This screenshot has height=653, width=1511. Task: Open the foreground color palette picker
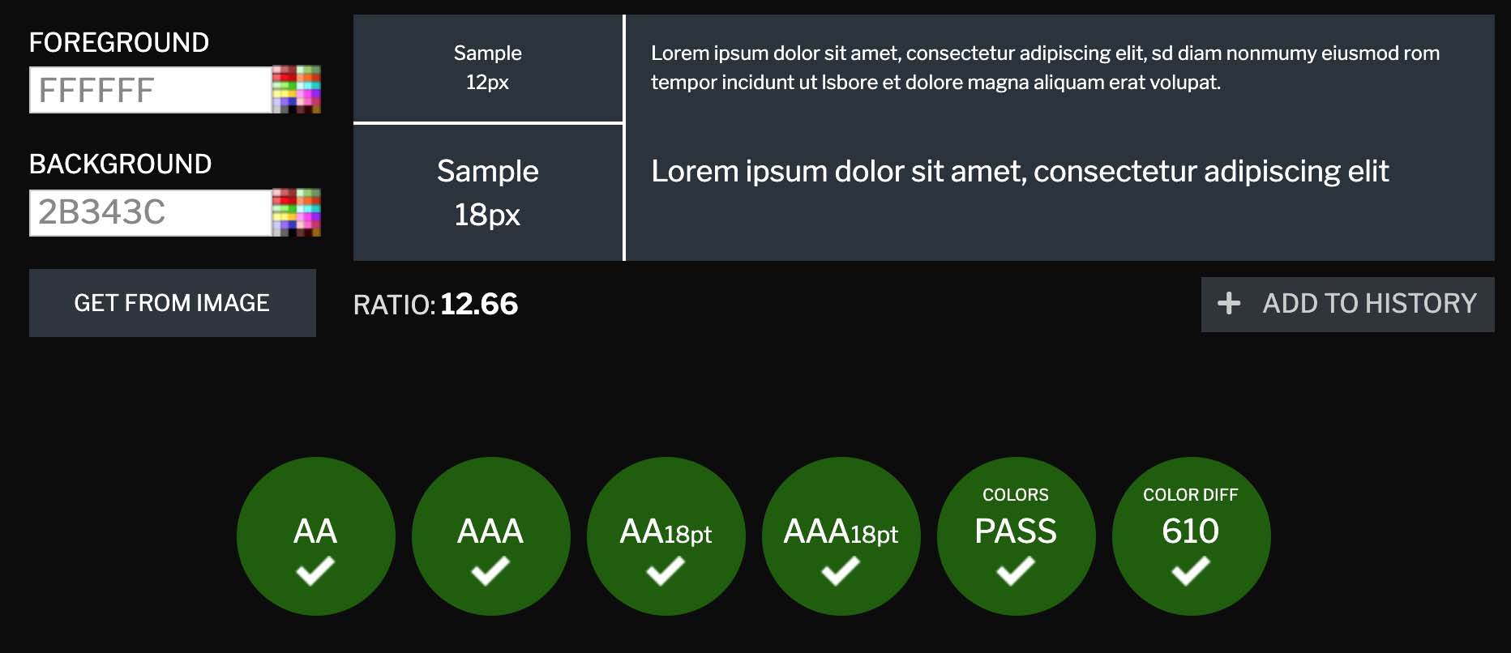pyautogui.click(x=296, y=89)
